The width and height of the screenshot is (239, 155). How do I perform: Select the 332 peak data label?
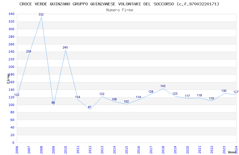click(41, 14)
